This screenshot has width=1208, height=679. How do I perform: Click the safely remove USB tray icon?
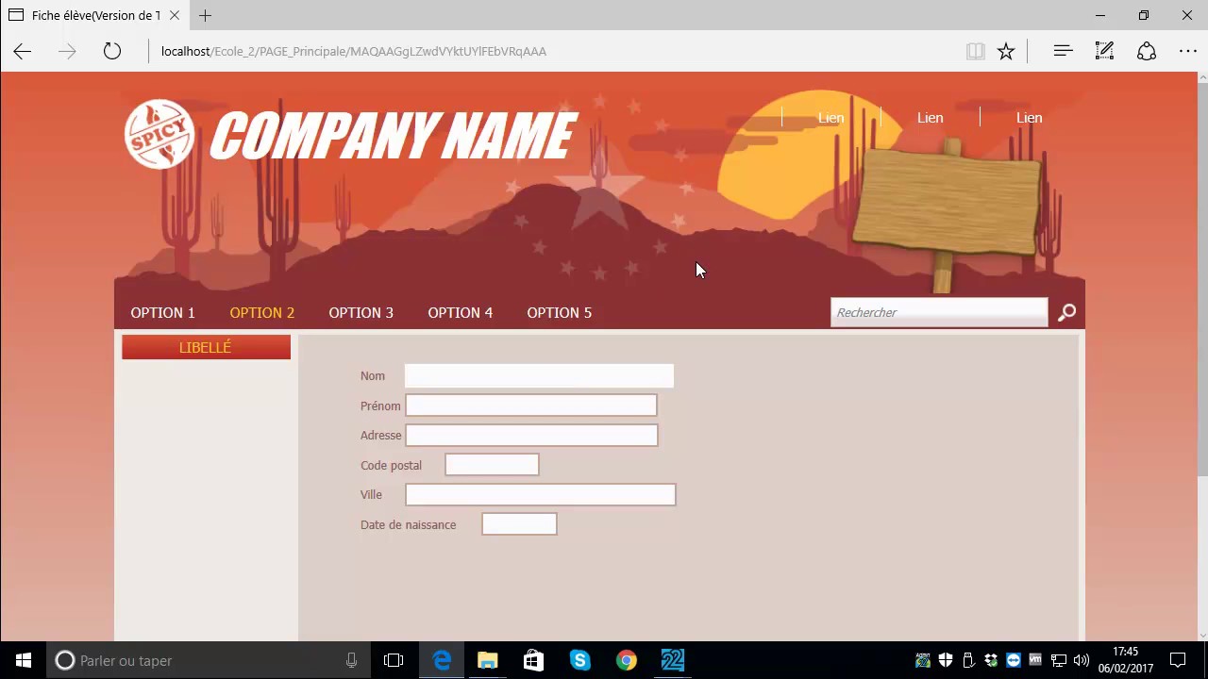coord(968,660)
